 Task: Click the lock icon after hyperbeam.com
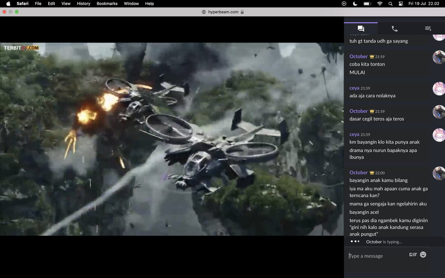242,12
